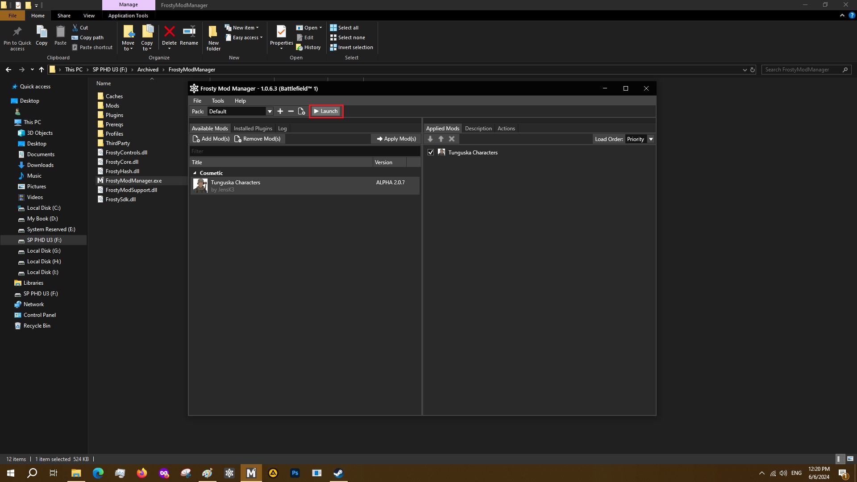Click Remove Mod(s) button

click(x=258, y=139)
